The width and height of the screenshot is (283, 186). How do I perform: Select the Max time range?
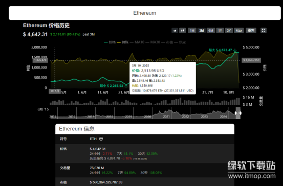(x=239, y=31)
